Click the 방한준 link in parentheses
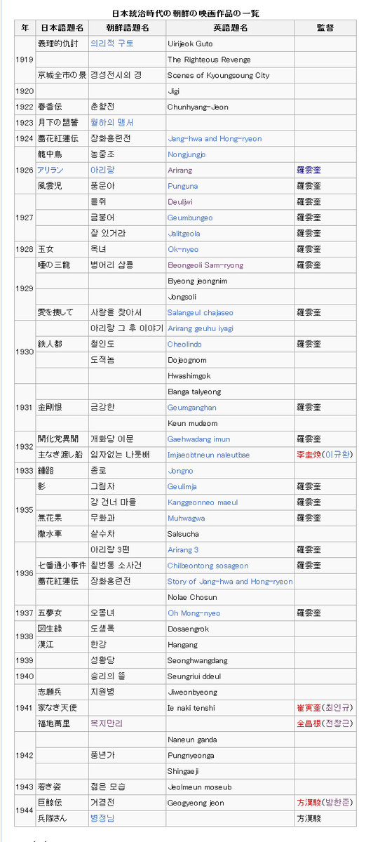The image size is (373, 842). pos(337,803)
